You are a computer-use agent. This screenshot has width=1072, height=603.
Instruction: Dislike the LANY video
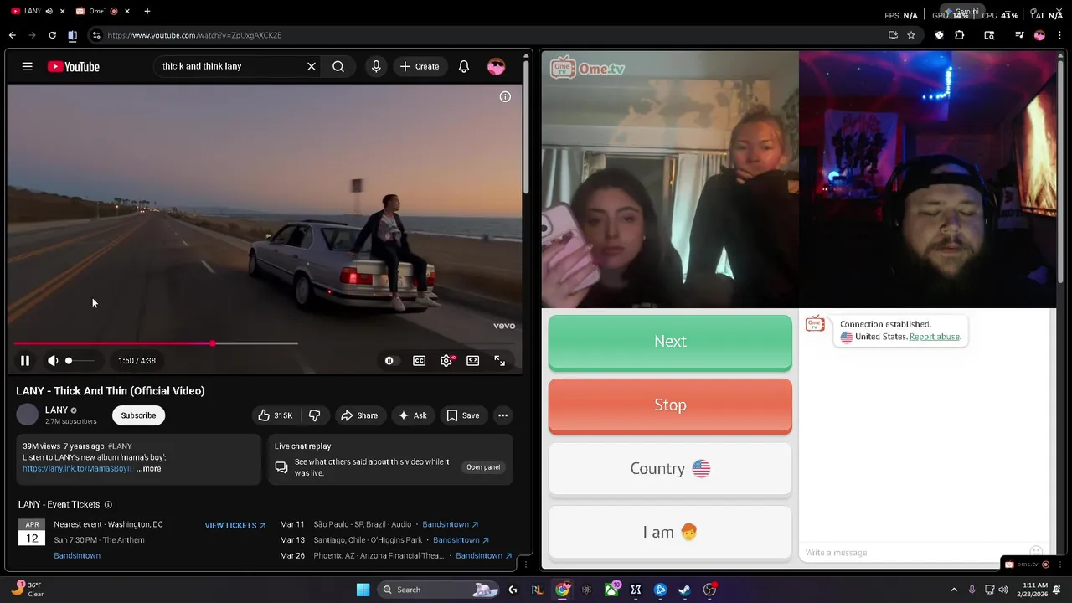(315, 415)
